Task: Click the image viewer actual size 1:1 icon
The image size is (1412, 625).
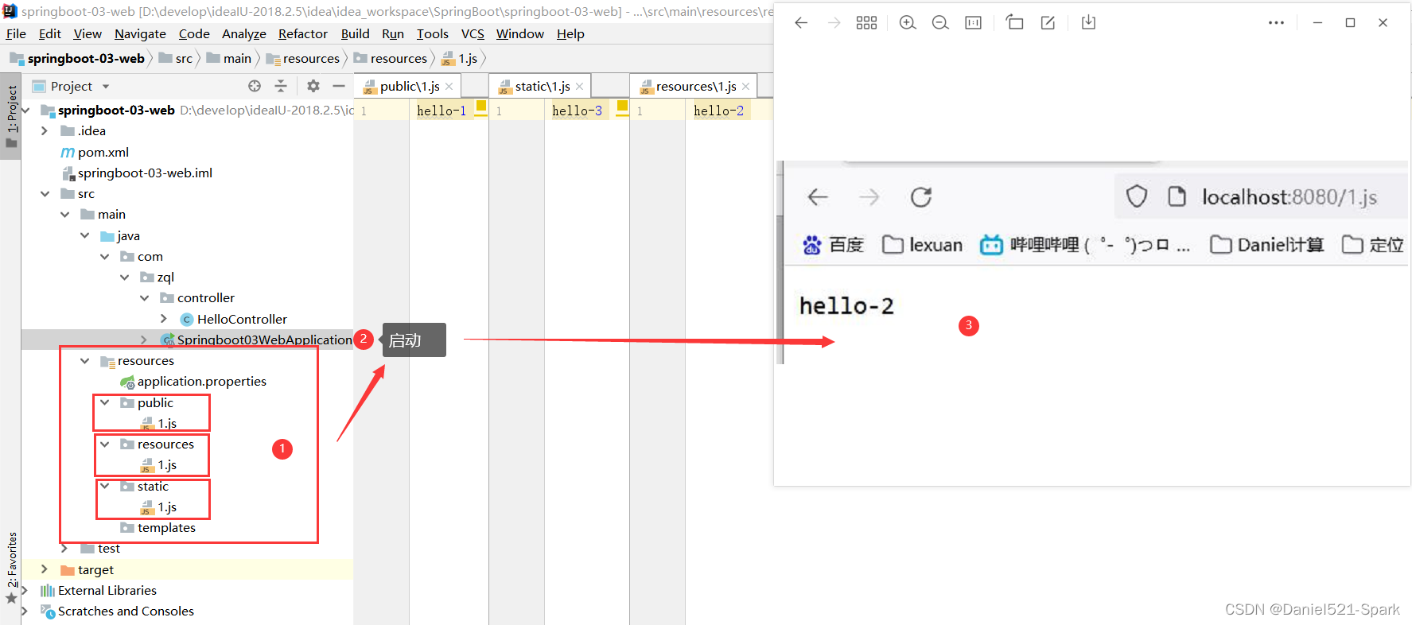Action: pyautogui.click(x=973, y=23)
